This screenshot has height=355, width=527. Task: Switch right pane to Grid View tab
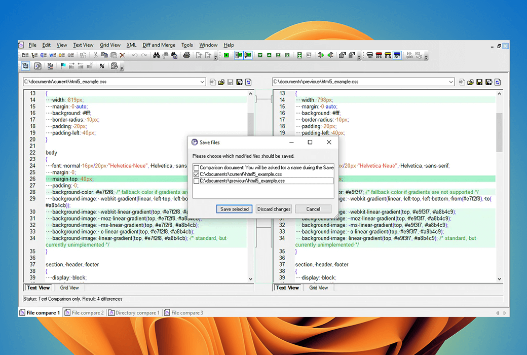coord(318,288)
